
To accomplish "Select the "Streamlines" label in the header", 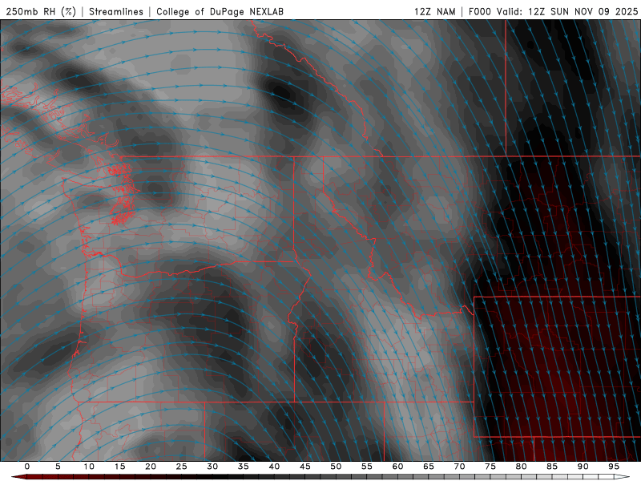I will pos(116,11).
